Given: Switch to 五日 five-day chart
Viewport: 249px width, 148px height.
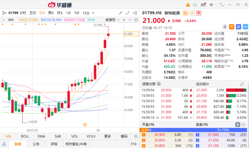Looking at the screenshot, I should pyautogui.click(x=33, y=13).
